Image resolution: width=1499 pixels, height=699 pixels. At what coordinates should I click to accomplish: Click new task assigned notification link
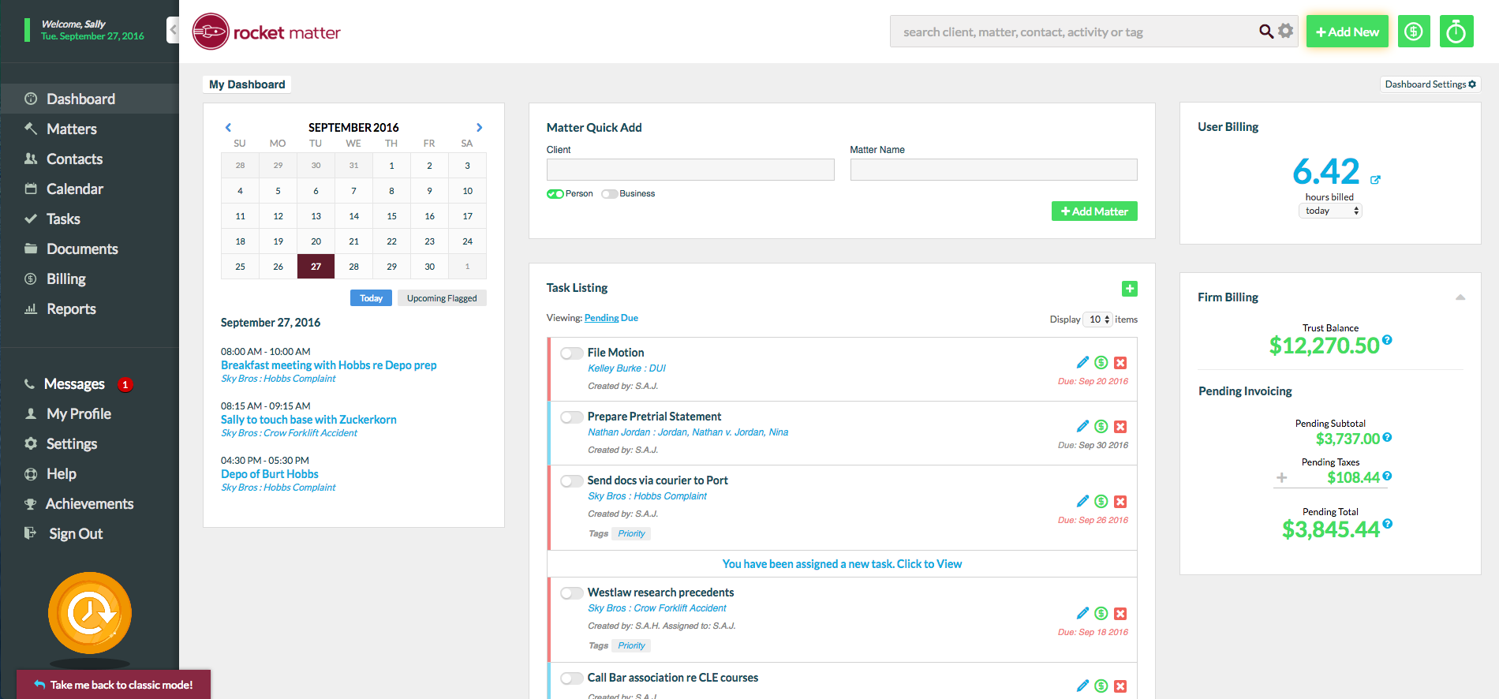click(x=842, y=564)
